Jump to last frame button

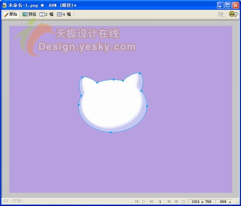pyautogui.click(x=152, y=202)
